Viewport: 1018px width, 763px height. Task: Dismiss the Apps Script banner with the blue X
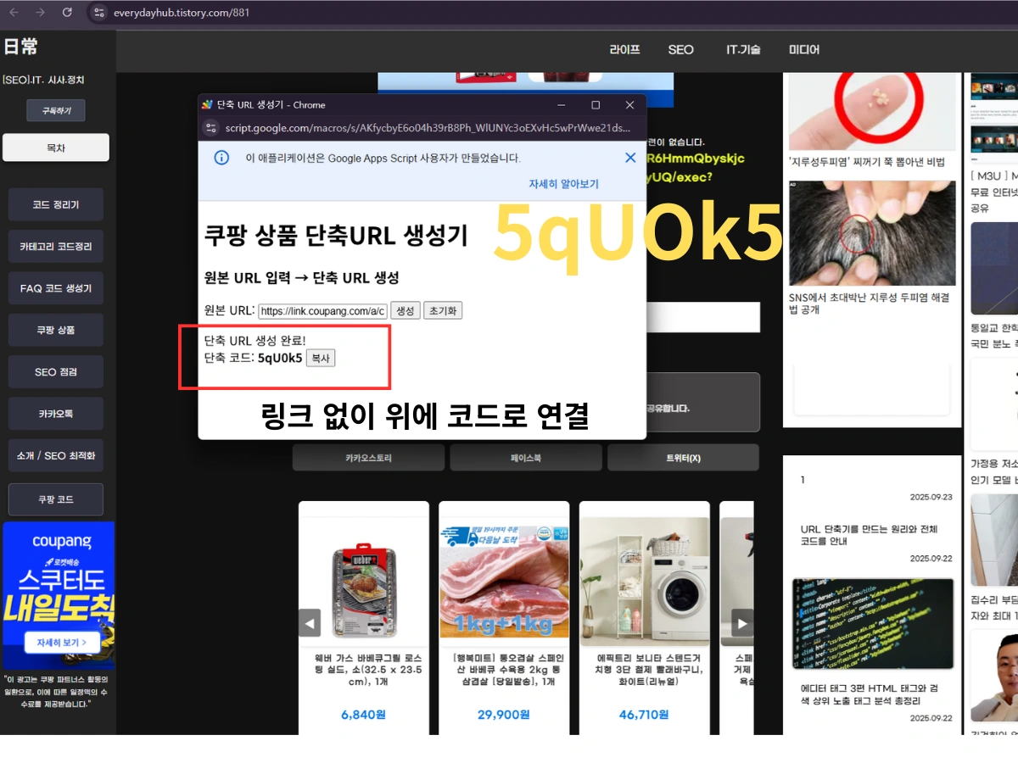click(630, 158)
